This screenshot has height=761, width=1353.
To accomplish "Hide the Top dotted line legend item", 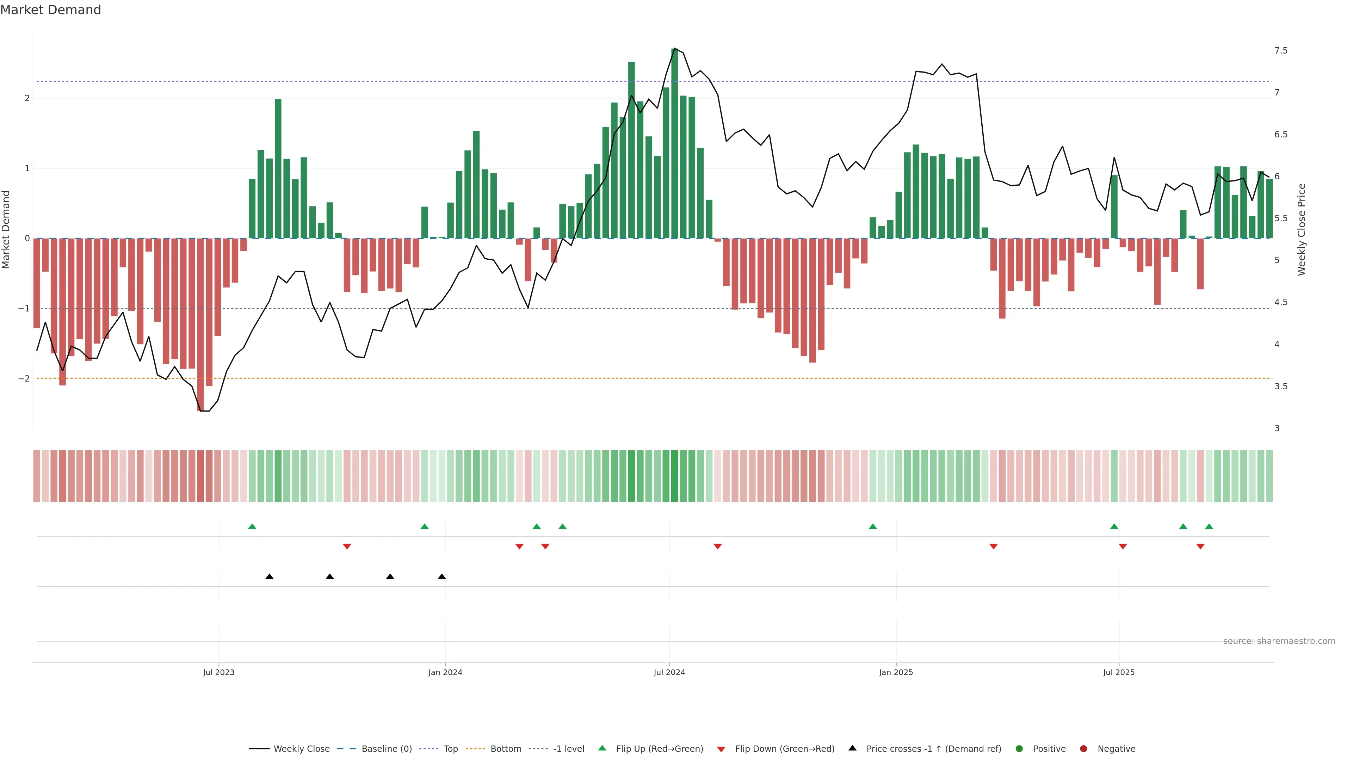I will coord(450,748).
